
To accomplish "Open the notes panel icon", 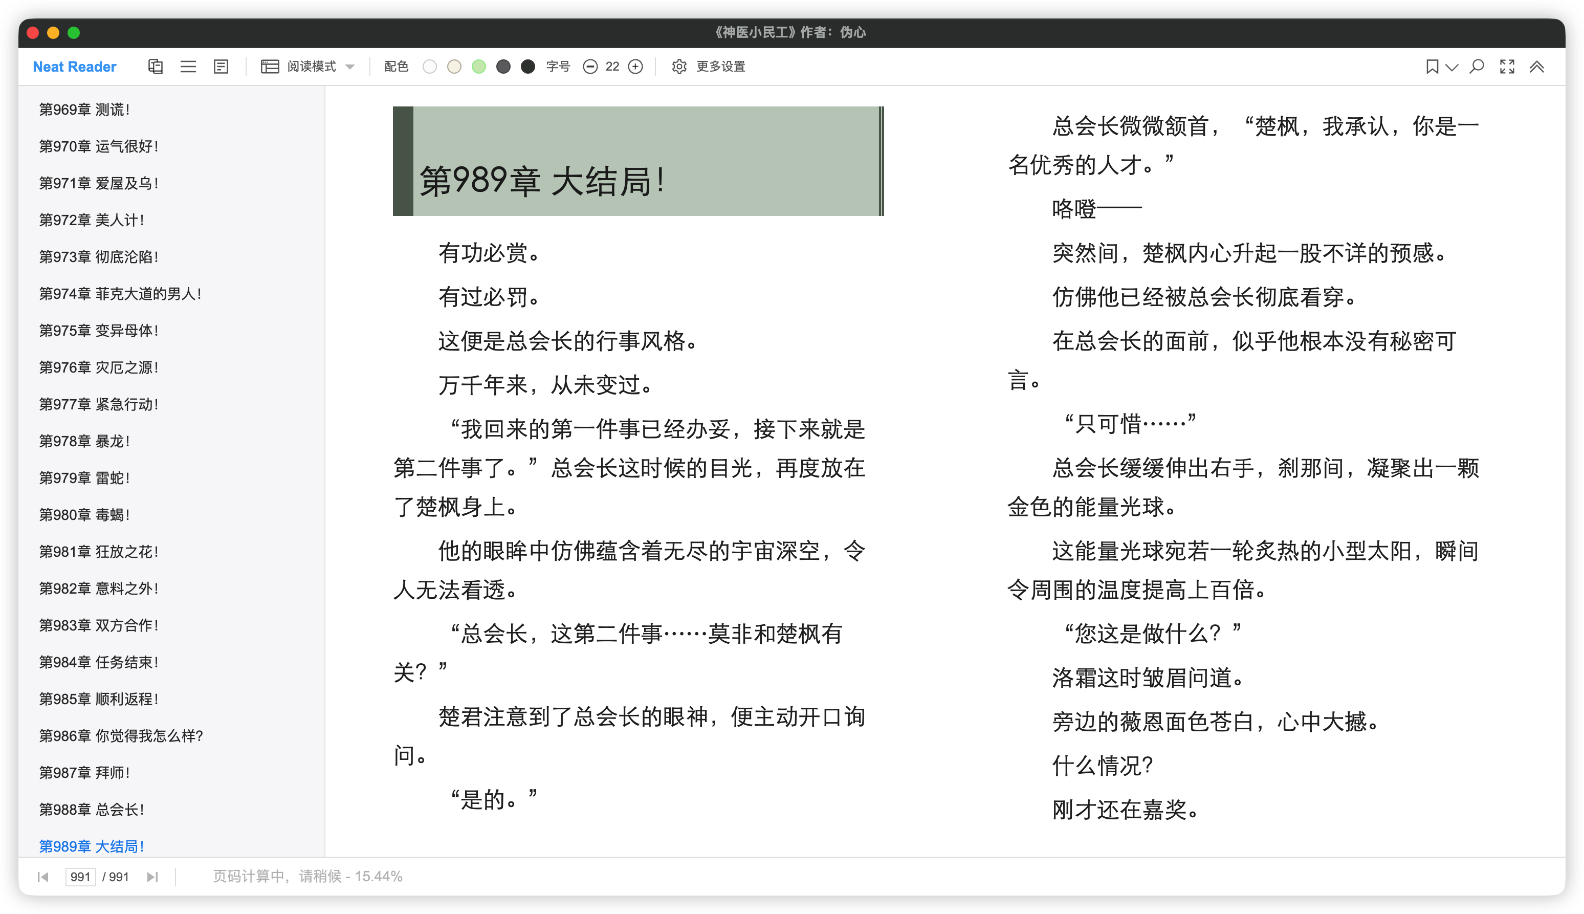I will pyautogui.click(x=221, y=67).
